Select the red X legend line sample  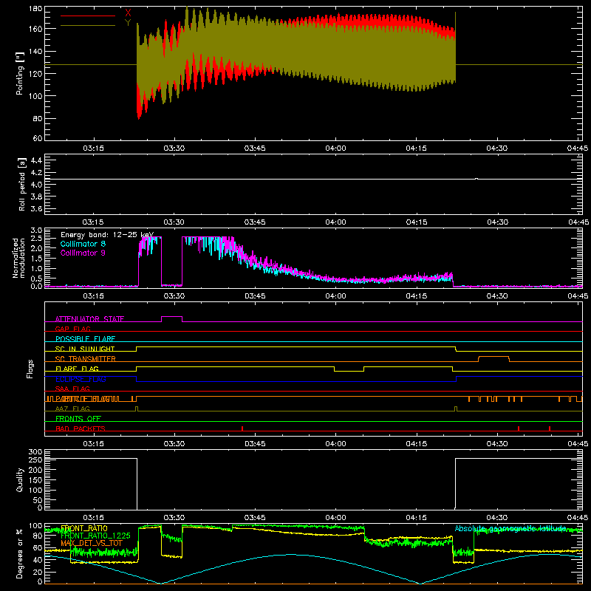point(88,16)
